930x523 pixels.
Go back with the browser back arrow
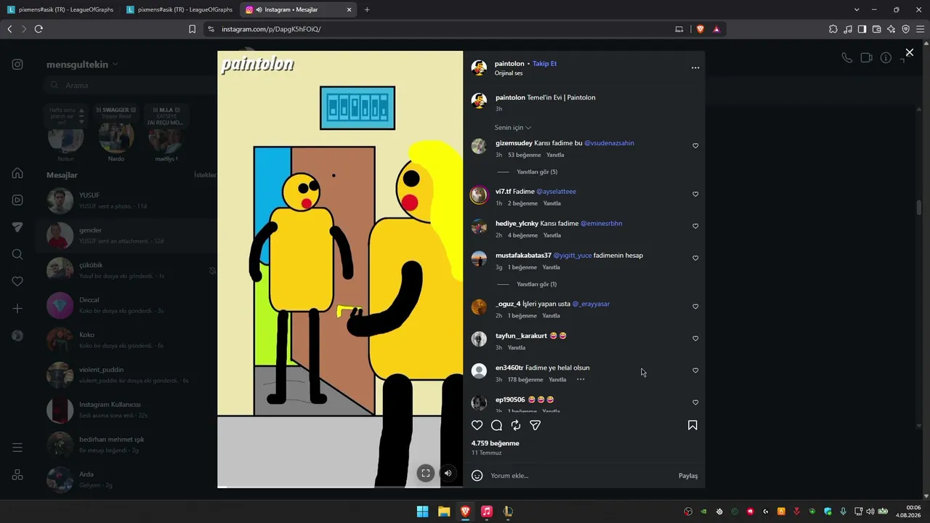9,29
